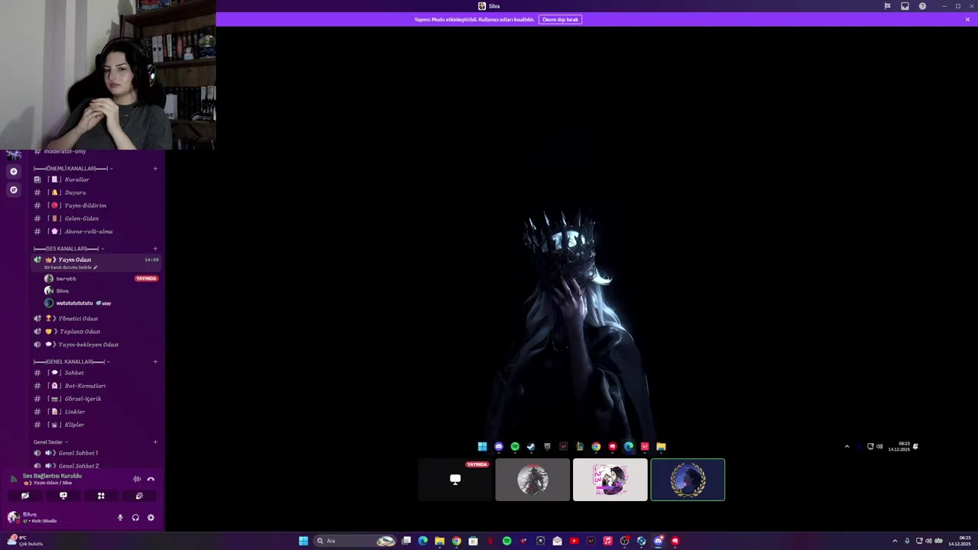Open Windows Start menu on taskbar
This screenshot has height=550, width=978.
point(303,541)
